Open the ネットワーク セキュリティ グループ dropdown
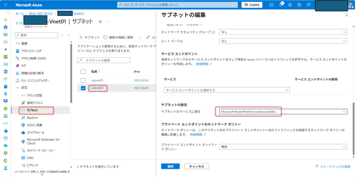Viewport: 355px width, 177px height. (283, 32)
